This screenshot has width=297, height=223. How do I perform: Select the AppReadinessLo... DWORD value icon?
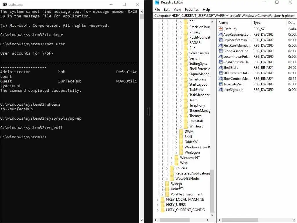[x=220, y=34]
